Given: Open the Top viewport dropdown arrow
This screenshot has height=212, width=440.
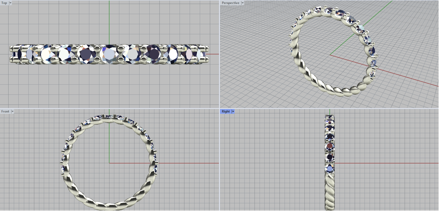Looking at the screenshot, I should (x=10, y=3).
